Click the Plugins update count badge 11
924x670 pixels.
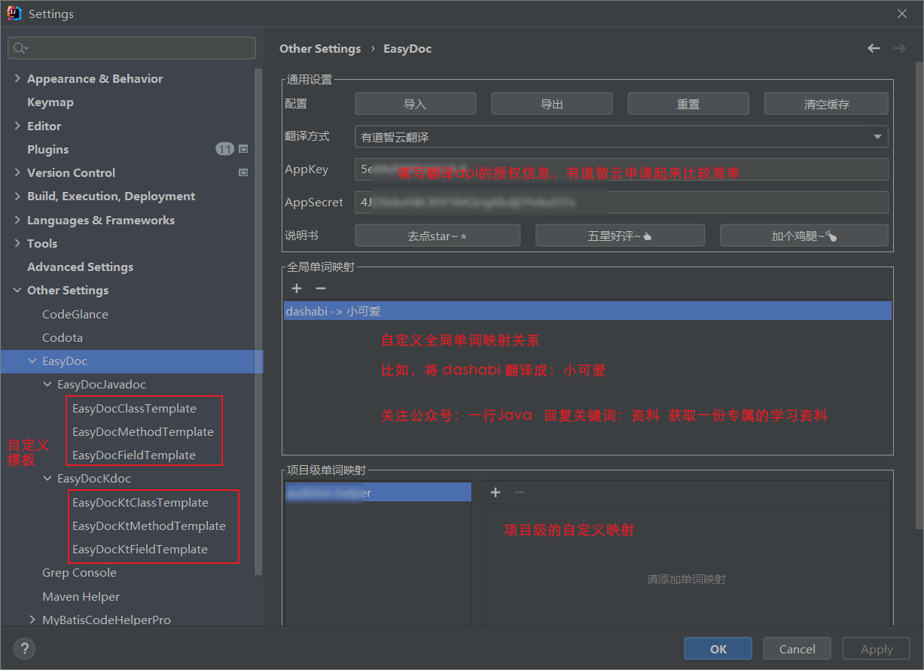coord(224,149)
